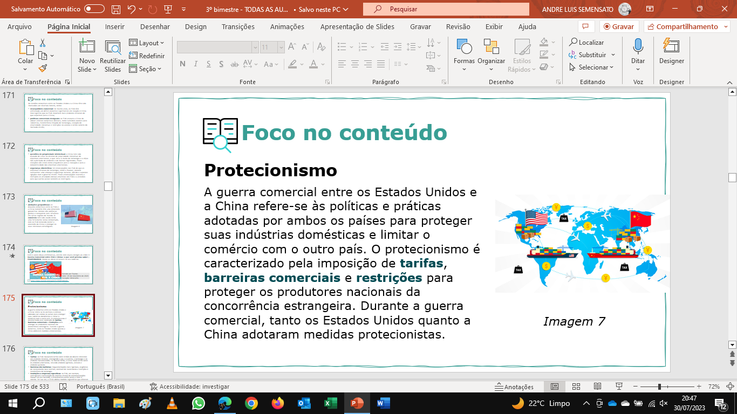The height and width of the screenshot is (414, 737).
Task: Switch to Normal view in status bar
Action: [x=555, y=387]
